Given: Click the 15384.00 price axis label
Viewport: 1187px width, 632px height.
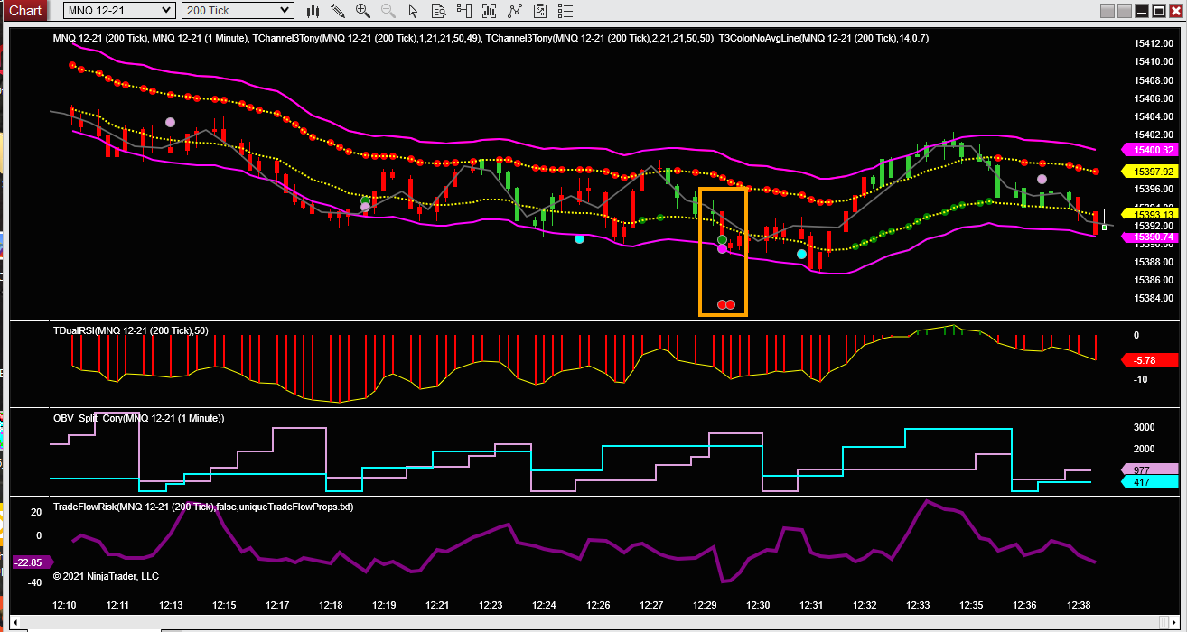Looking at the screenshot, I should click(x=1154, y=298).
